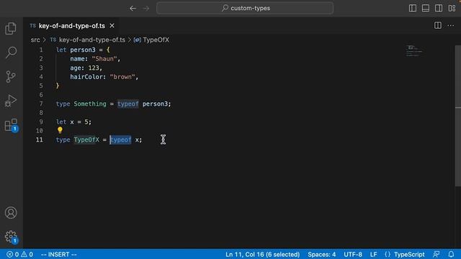Go forward with the right arrow

[146, 8]
